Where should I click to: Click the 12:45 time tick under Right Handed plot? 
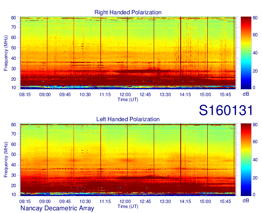(145, 95)
